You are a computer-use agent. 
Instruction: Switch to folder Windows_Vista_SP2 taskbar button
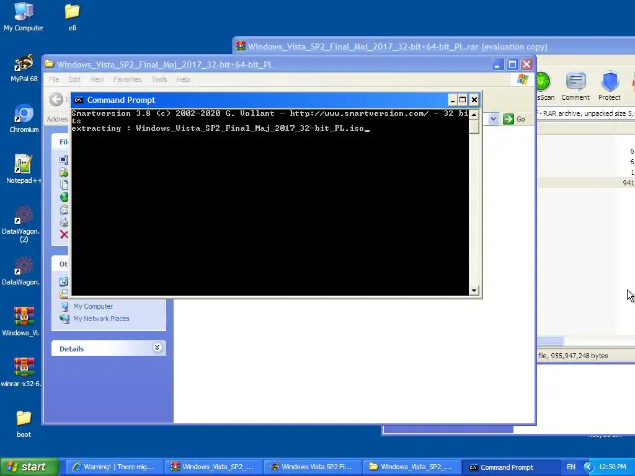(x=412, y=467)
